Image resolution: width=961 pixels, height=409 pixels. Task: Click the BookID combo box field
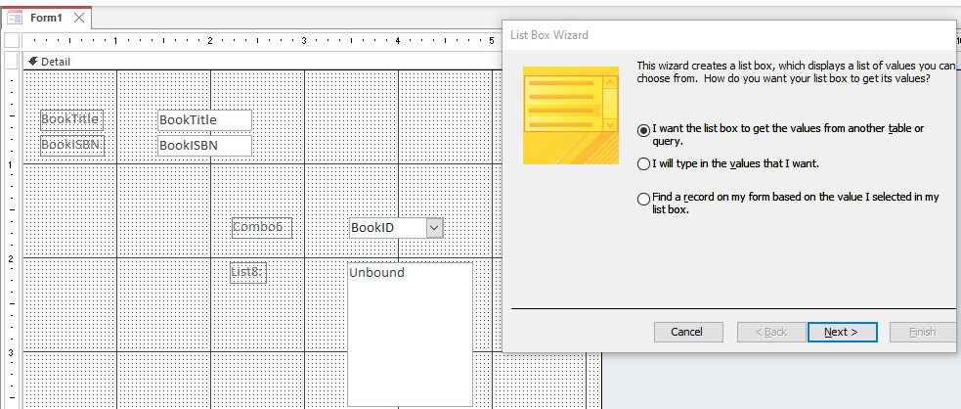387,227
